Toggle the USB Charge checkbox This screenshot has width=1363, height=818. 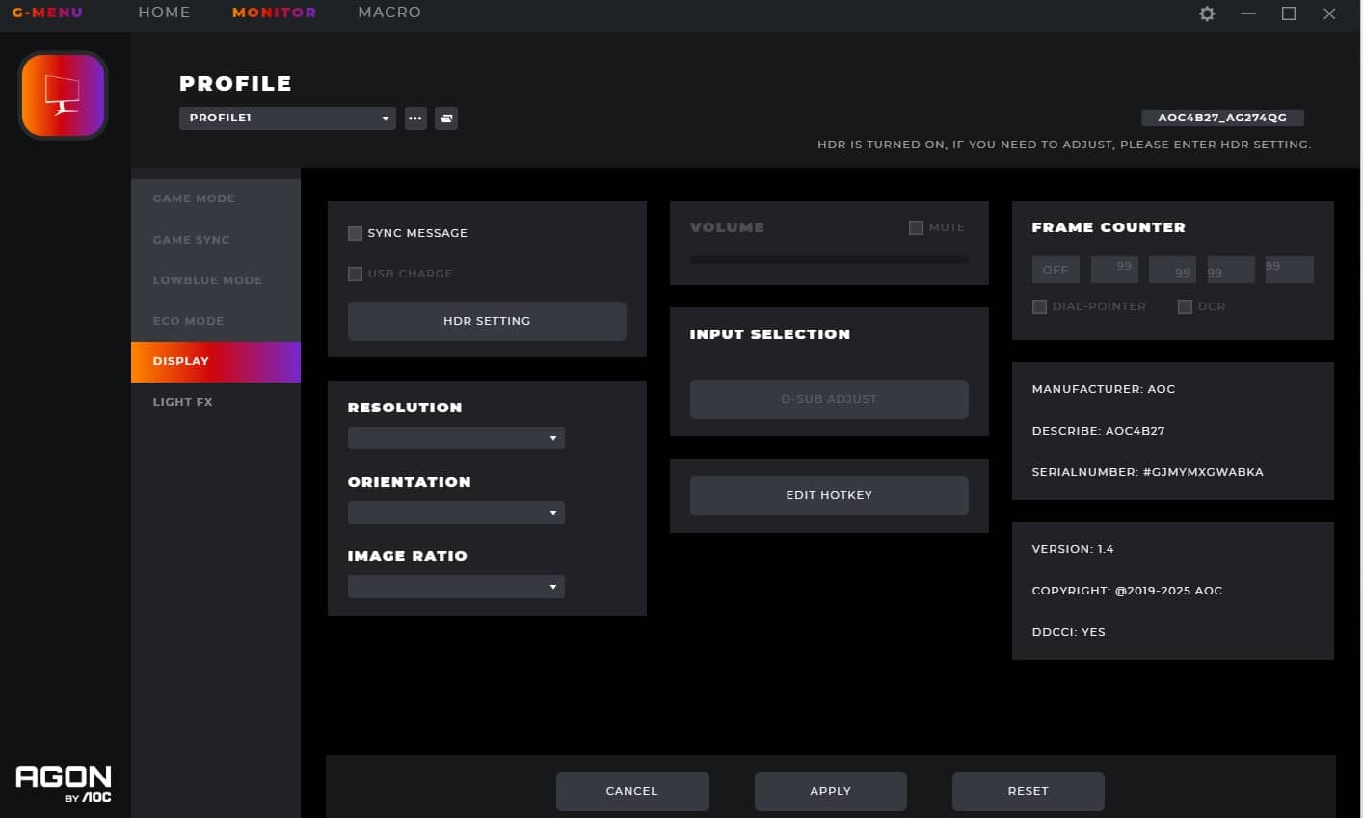coord(355,274)
